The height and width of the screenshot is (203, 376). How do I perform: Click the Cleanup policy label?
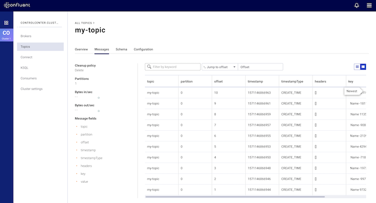(85, 65)
